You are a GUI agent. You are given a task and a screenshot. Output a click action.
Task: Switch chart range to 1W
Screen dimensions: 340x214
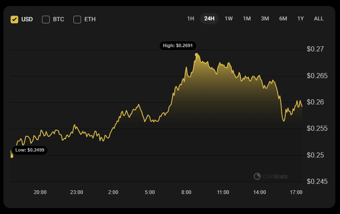tap(229, 19)
